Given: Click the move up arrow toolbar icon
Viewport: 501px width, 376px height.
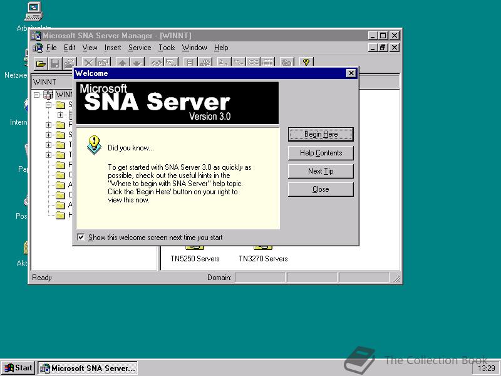Looking at the screenshot, I should (123, 62).
